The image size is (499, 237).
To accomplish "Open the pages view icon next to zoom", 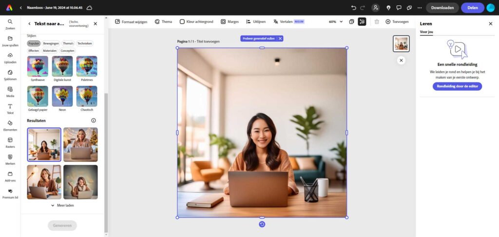I will 351,21.
